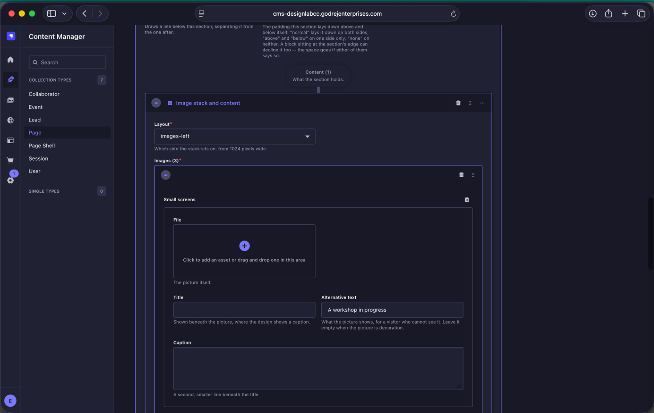
Task: Select Event collection type
Action: click(x=35, y=107)
